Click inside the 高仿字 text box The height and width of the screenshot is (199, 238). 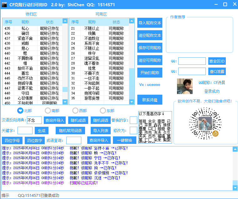click(x=155, y=127)
